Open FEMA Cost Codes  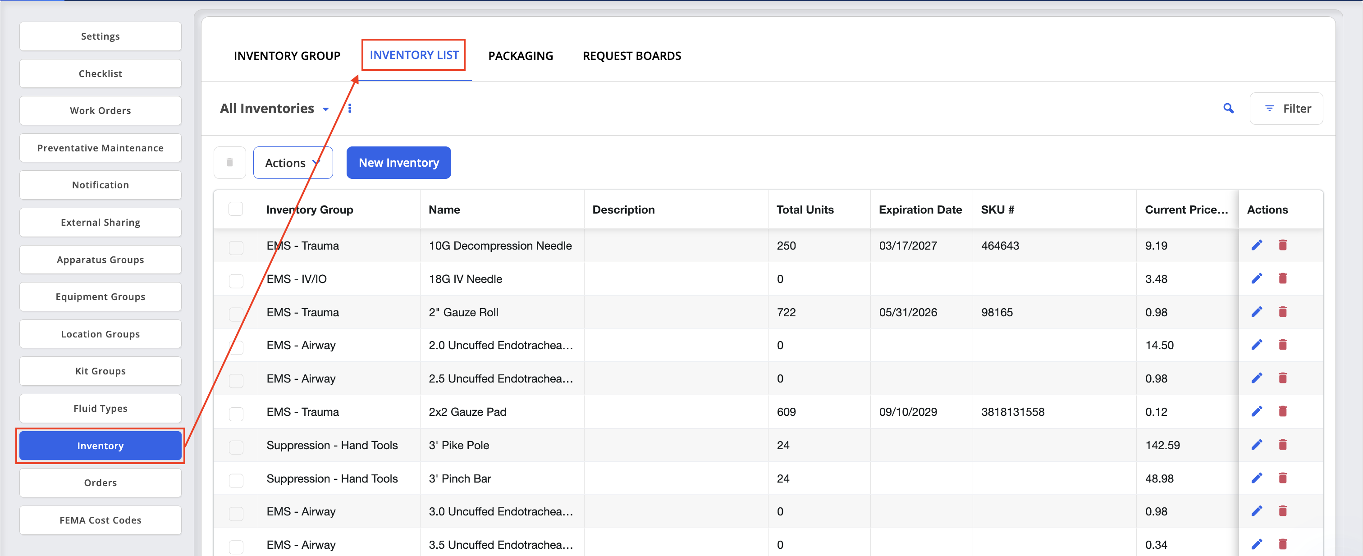101,520
